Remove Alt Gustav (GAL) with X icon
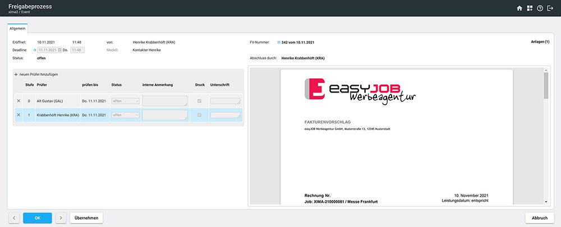This screenshot has width=561, height=227. tap(19, 101)
